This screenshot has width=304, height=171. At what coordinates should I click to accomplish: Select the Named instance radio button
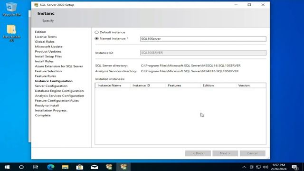point(96,38)
